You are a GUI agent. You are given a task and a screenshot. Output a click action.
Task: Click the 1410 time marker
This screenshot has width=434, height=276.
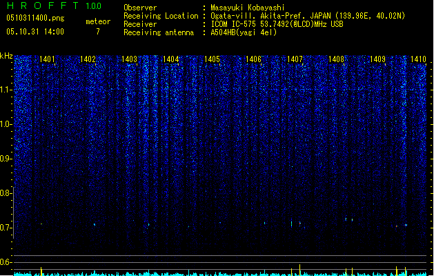pyautogui.click(x=419, y=59)
